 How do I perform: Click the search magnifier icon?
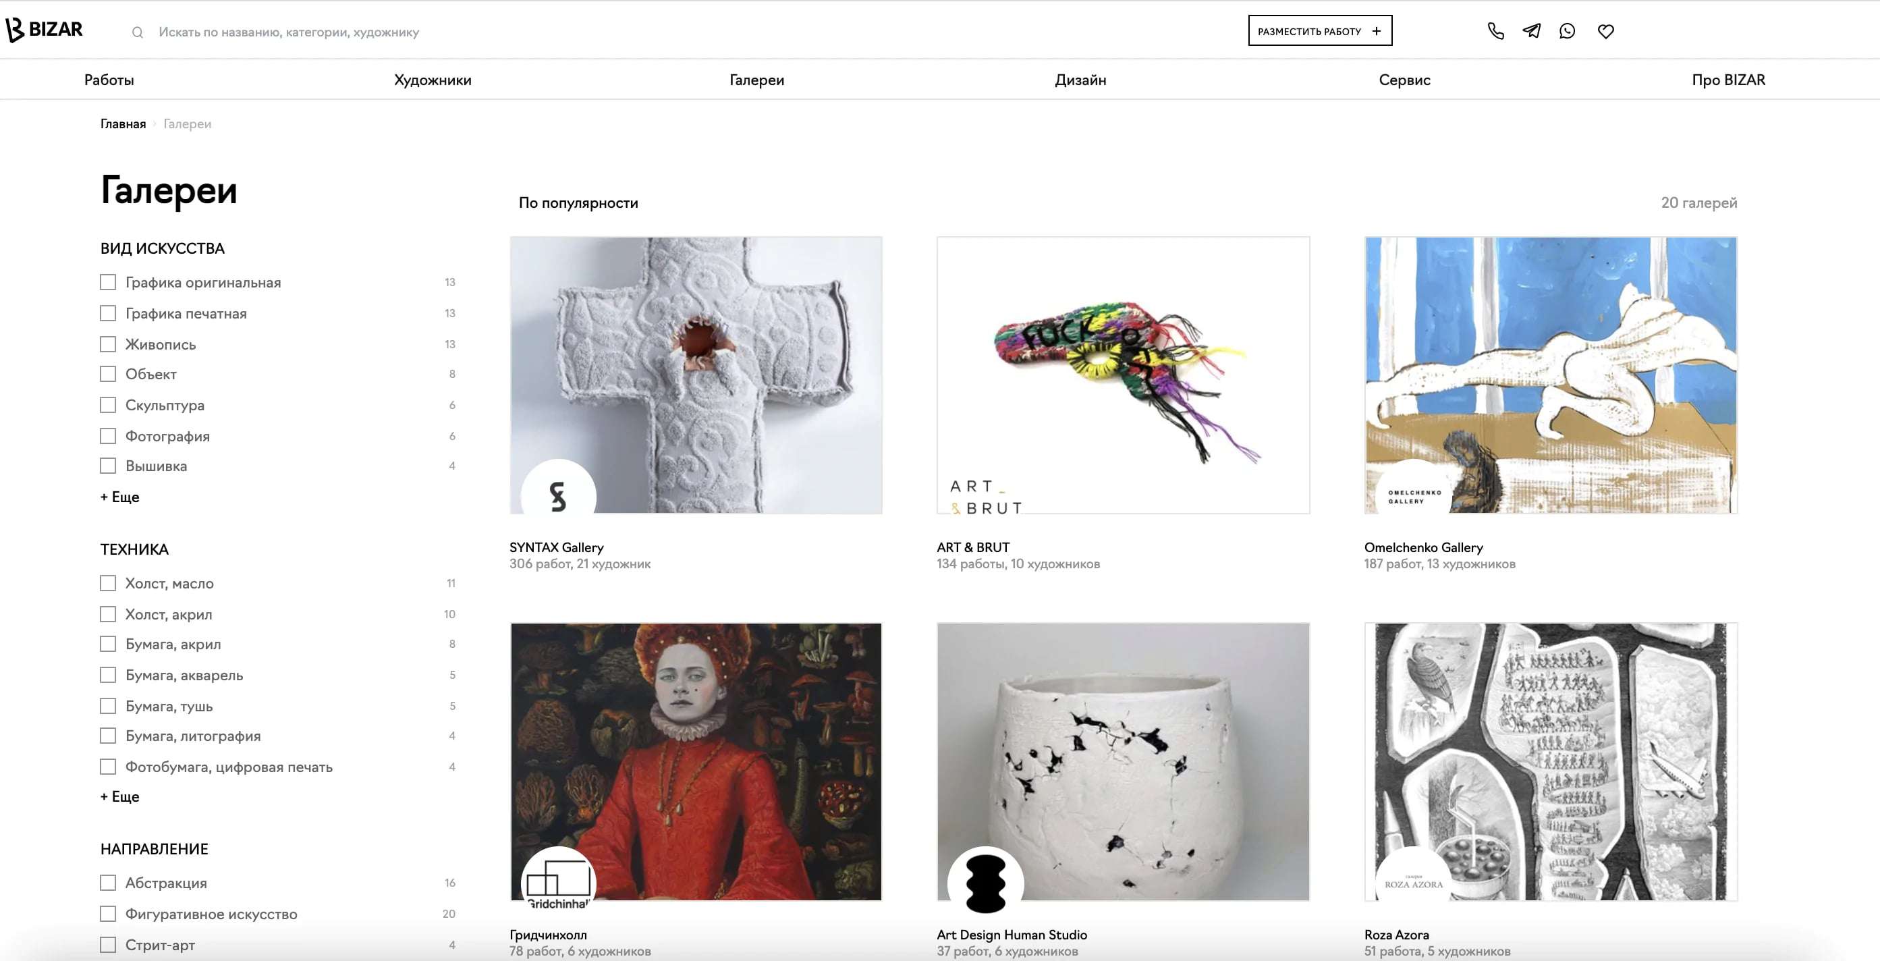point(137,32)
